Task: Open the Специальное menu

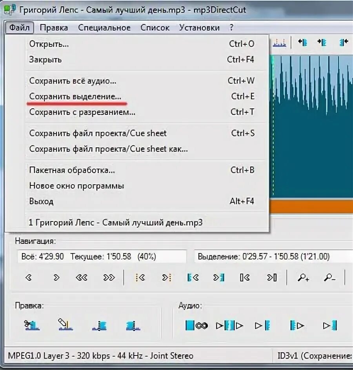Action: (x=104, y=27)
